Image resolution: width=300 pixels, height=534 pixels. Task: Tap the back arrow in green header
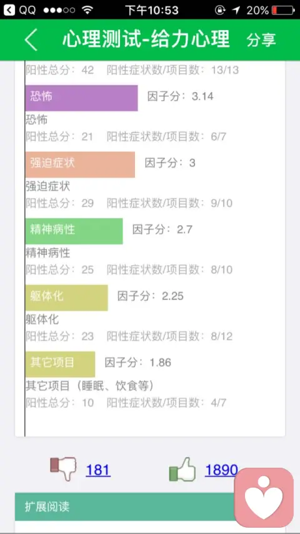[x=31, y=40]
